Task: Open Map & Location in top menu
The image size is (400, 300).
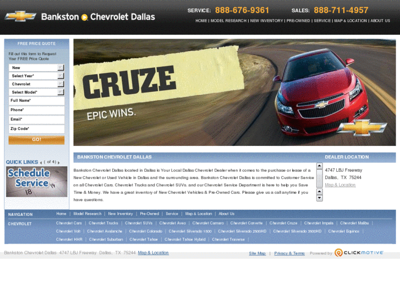Action: point(350,21)
